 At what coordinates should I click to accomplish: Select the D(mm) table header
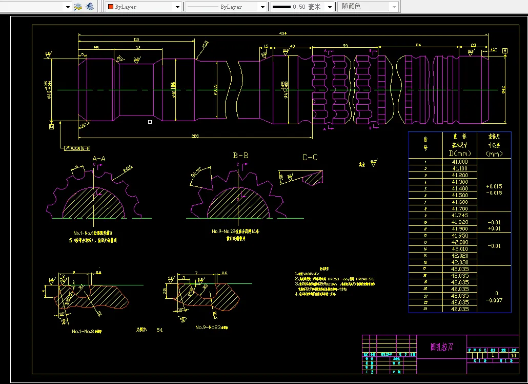pos(459,153)
